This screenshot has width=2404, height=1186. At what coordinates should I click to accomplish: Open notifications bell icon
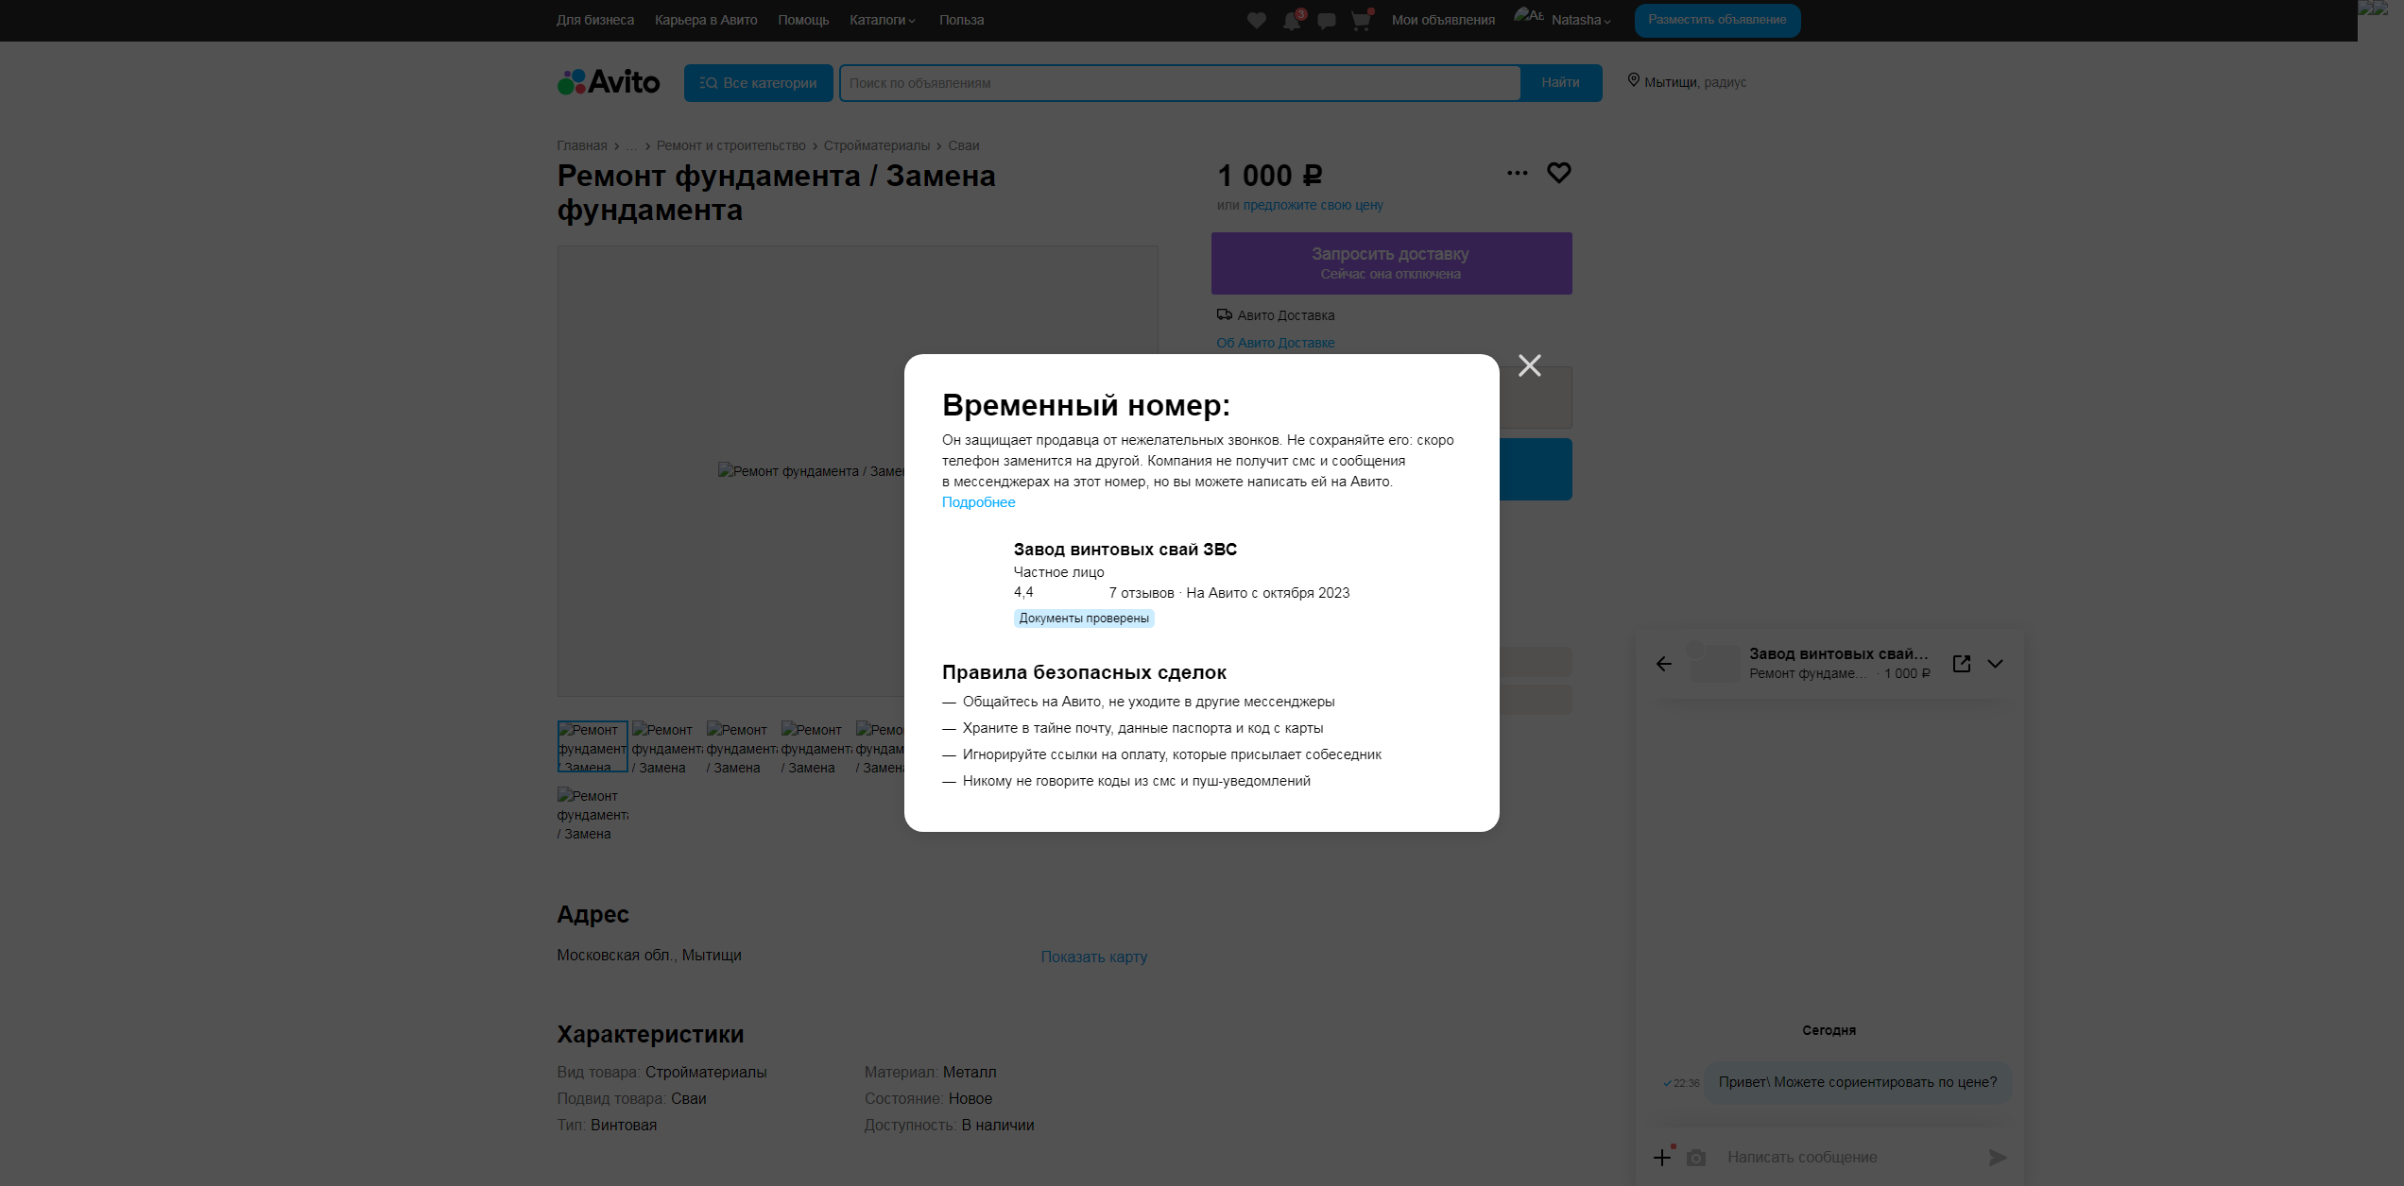[x=1292, y=20]
